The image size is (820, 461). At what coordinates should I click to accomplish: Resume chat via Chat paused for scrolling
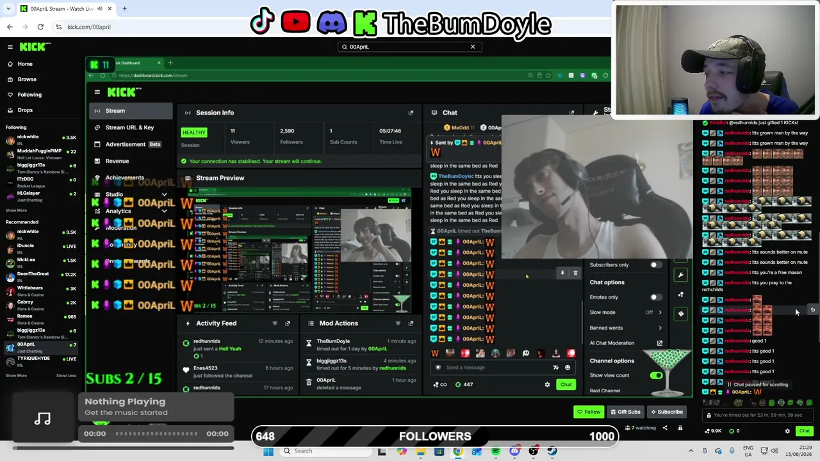tap(757, 385)
